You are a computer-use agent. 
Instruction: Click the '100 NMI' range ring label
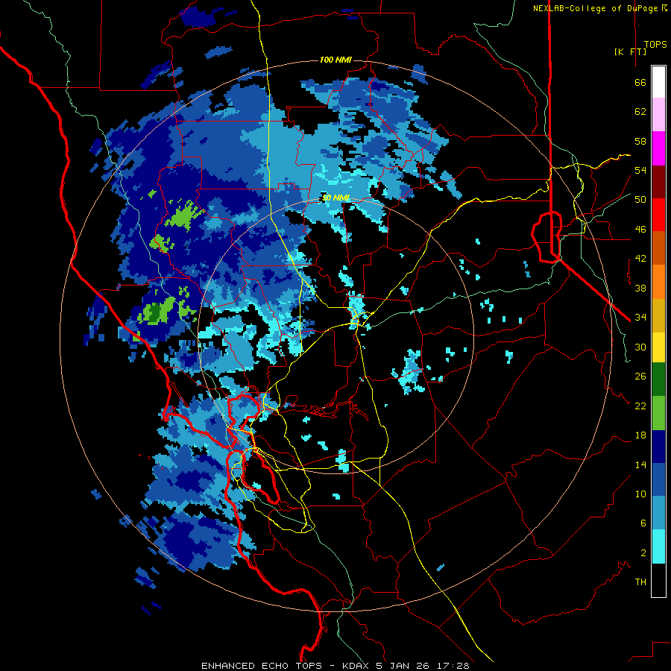[335, 60]
